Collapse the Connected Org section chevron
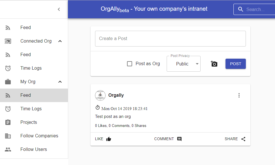Image resolution: width=275 pixels, height=165 pixels. [x=60, y=41]
